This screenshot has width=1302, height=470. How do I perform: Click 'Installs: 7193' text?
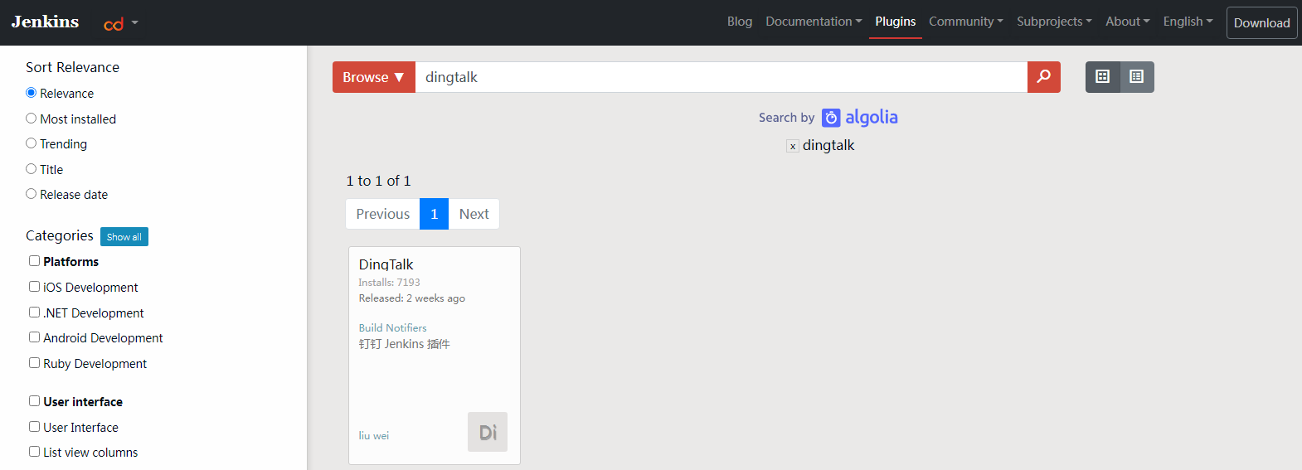click(389, 283)
